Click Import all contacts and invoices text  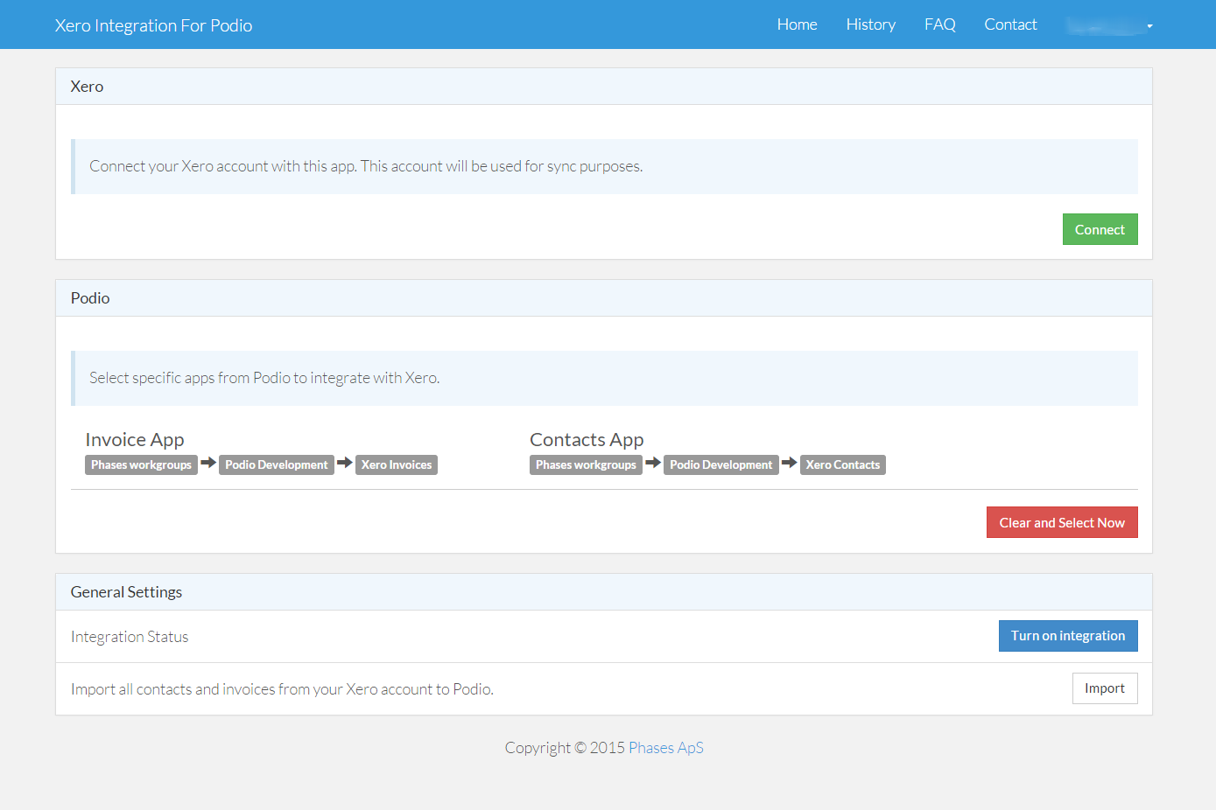click(x=282, y=689)
